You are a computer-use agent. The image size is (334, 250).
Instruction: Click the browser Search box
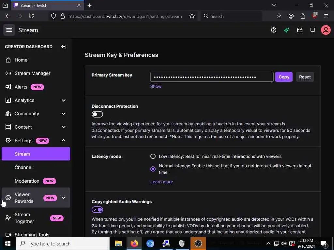pos(231,16)
